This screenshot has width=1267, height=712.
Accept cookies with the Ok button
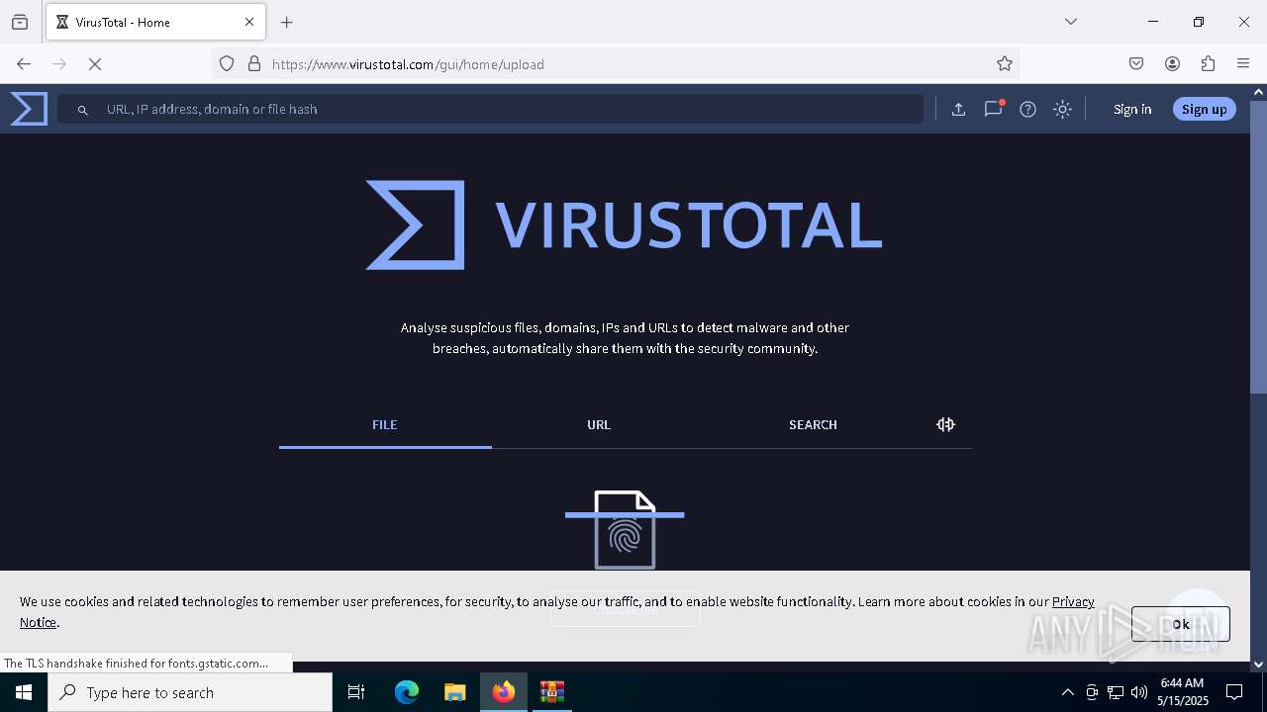click(x=1181, y=624)
